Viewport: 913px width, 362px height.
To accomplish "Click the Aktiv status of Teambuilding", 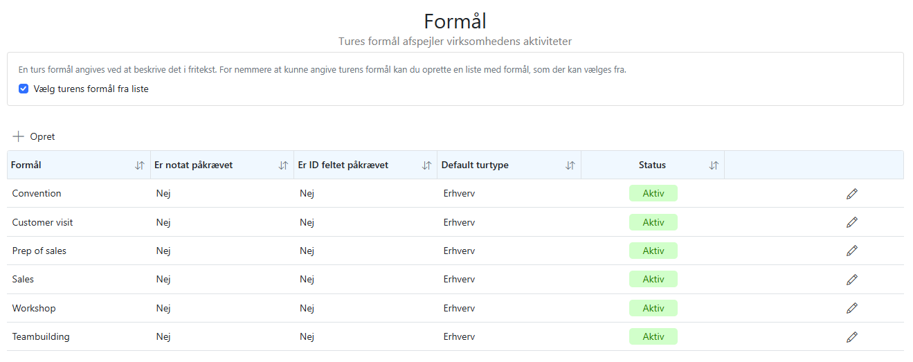I will click(653, 336).
